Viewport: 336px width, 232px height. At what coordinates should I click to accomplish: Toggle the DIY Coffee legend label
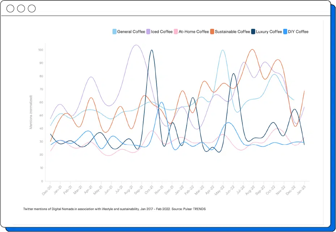[298, 32]
